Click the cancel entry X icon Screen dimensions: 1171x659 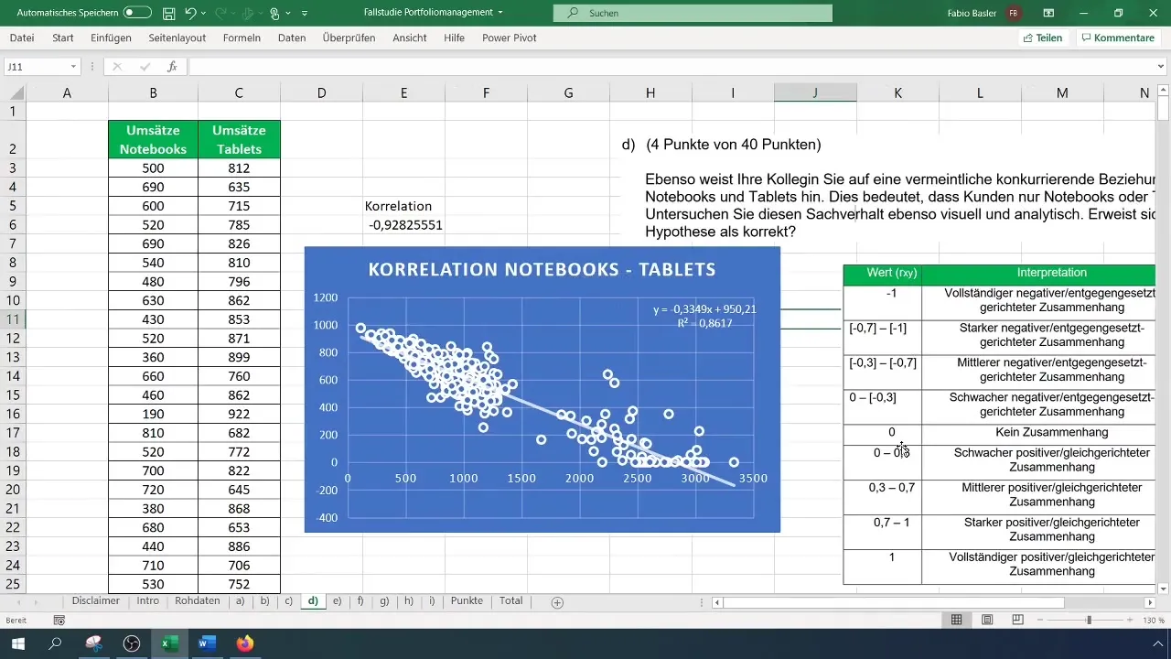[117, 67]
